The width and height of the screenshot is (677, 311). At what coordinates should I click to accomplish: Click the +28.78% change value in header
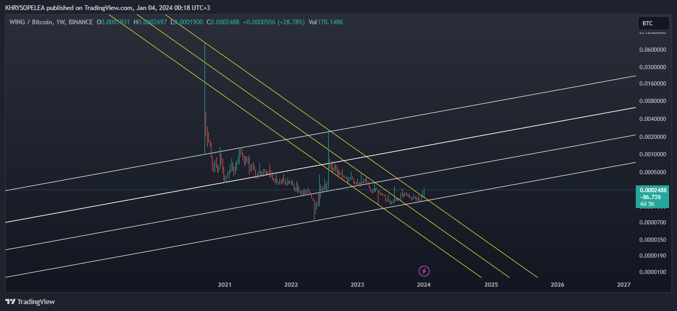pyautogui.click(x=291, y=22)
